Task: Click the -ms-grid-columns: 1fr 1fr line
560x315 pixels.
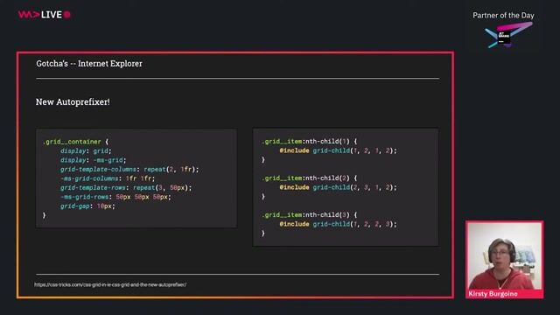Action: (108, 178)
